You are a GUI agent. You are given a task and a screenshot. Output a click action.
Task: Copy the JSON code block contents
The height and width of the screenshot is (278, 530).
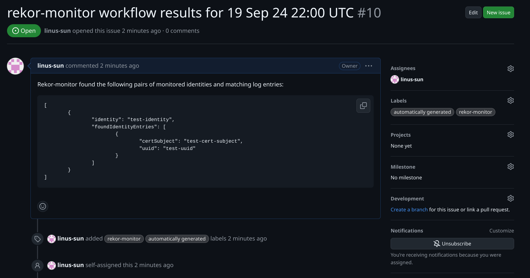(x=363, y=105)
